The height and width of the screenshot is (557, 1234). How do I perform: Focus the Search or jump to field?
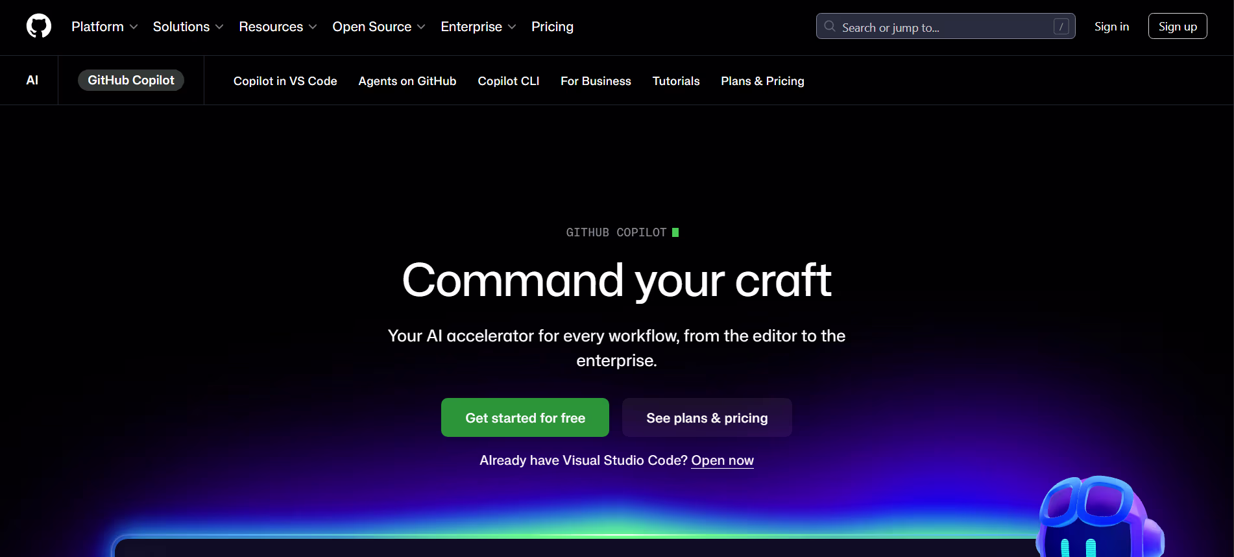945,27
